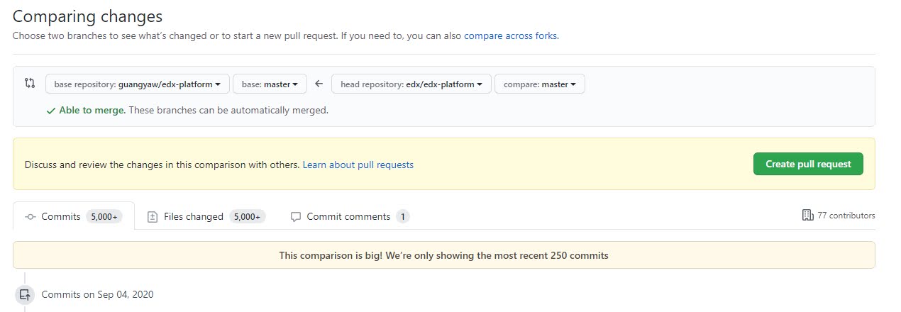Click the commits icon in the tab
901x312 pixels.
[31, 217]
